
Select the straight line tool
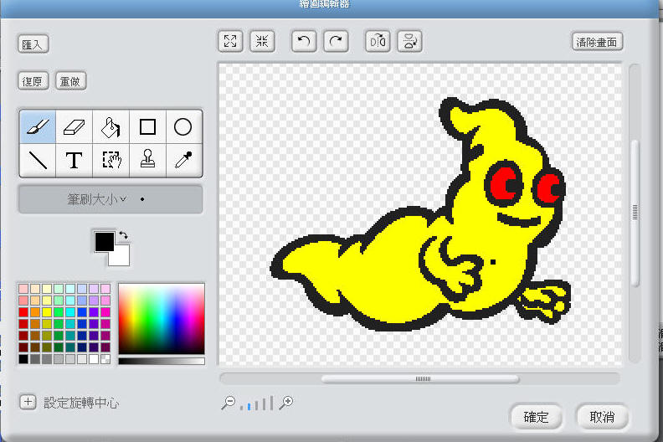38,160
